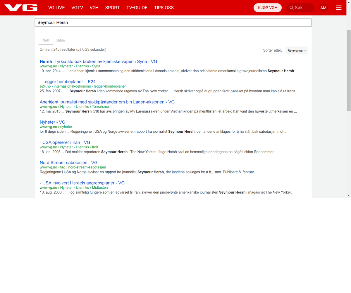Open the 'Legger bombeplaner – E24' result
351x293 pixels.
(x=68, y=82)
